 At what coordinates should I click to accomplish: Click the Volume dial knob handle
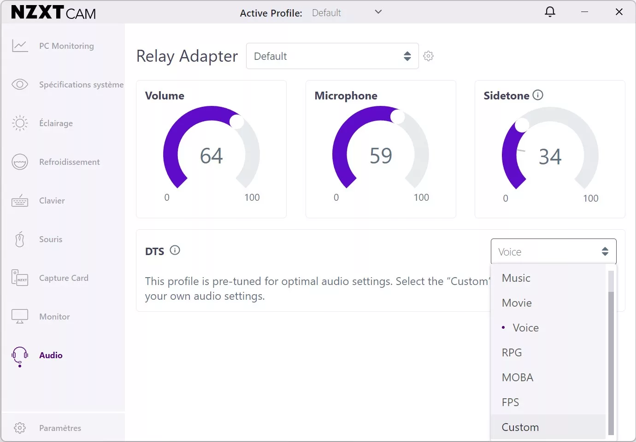point(236,122)
